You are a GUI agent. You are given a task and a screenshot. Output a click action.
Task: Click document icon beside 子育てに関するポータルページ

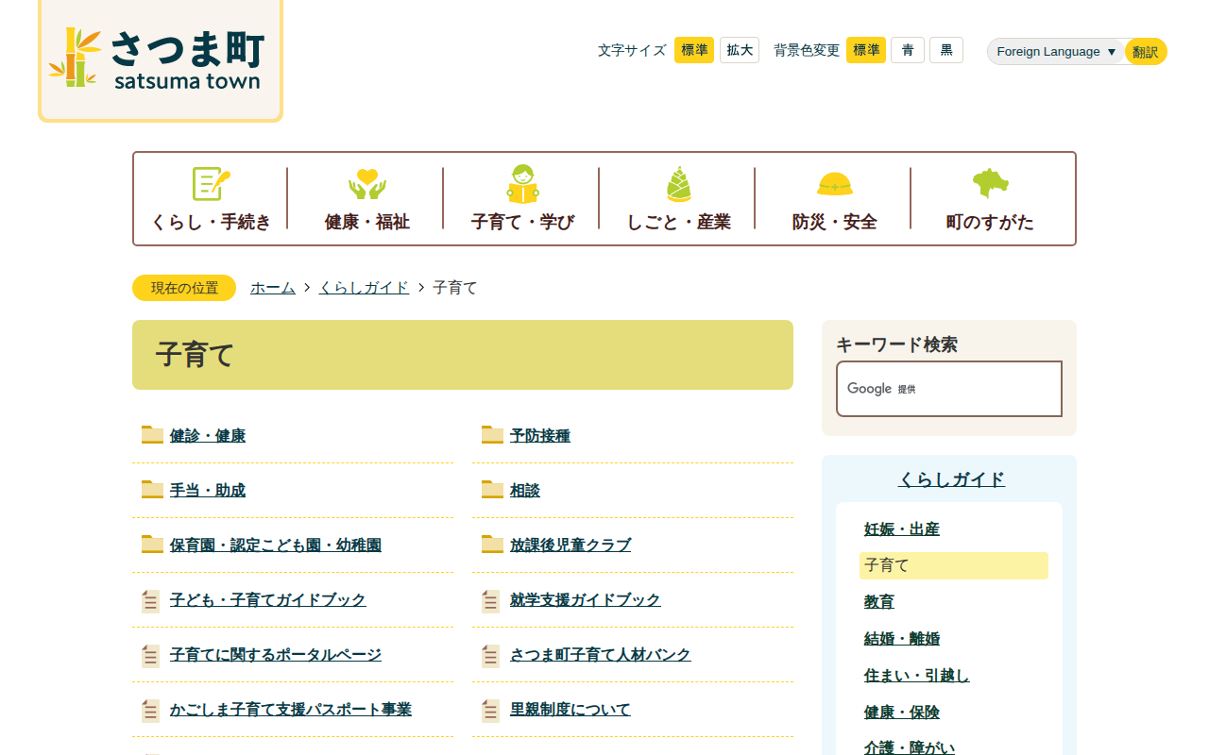click(x=151, y=656)
